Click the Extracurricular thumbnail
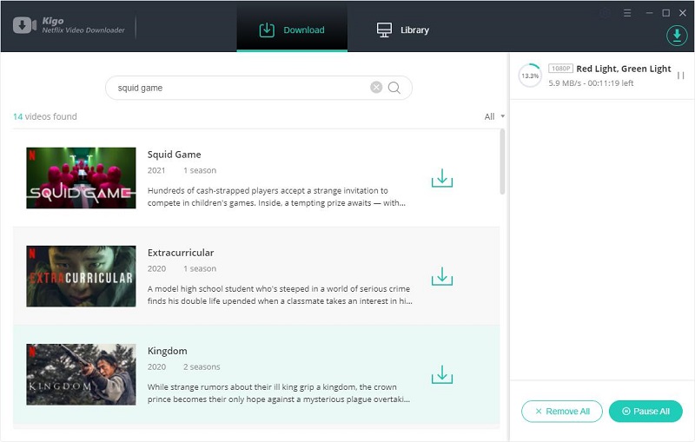Image resolution: width=695 pixels, height=442 pixels. tap(81, 276)
